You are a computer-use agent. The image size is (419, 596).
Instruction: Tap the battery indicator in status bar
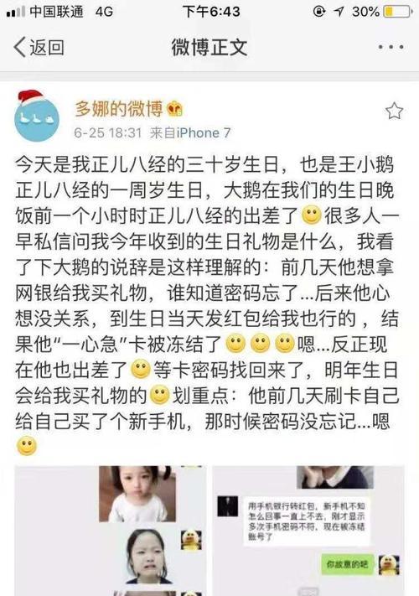[398, 12]
